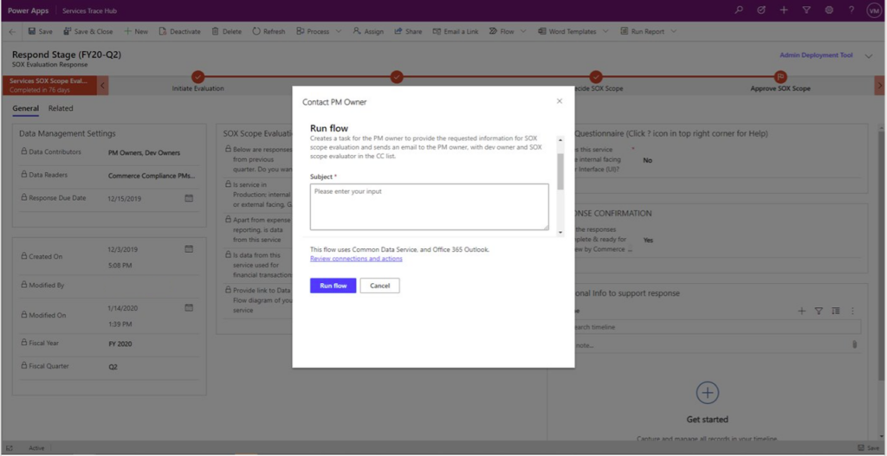
Task: Click the 12/15/2019 due date value
Action: coord(125,198)
